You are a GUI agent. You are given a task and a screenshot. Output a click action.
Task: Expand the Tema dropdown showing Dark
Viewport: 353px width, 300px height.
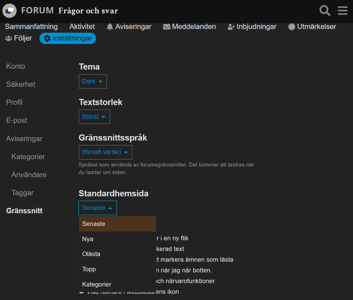tap(93, 81)
